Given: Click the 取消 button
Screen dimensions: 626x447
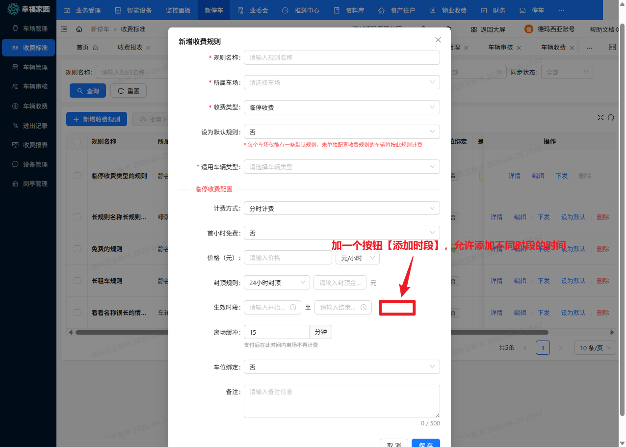Looking at the screenshot, I should point(394,444).
